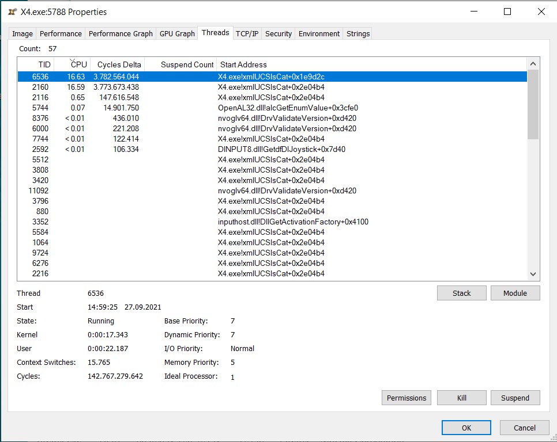Sort threads by TID column header
The width and height of the screenshot is (557, 442).
click(x=36, y=64)
